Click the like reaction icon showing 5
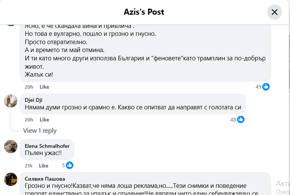Viewport: 290px width, 195px height. [69, 165]
